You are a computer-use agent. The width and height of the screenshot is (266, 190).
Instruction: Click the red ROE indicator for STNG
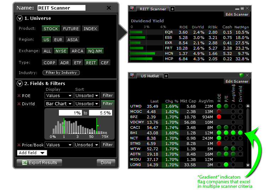click(x=219, y=144)
